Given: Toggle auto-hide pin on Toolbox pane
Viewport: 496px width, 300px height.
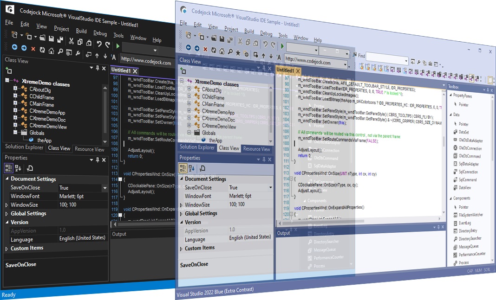Looking at the screenshot, I should pyautogui.click(x=488, y=90).
